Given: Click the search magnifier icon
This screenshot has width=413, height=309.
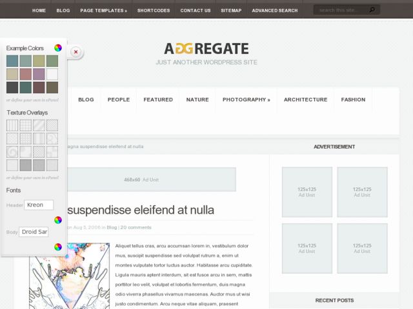Looking at the screenshot, I should 372,10.
